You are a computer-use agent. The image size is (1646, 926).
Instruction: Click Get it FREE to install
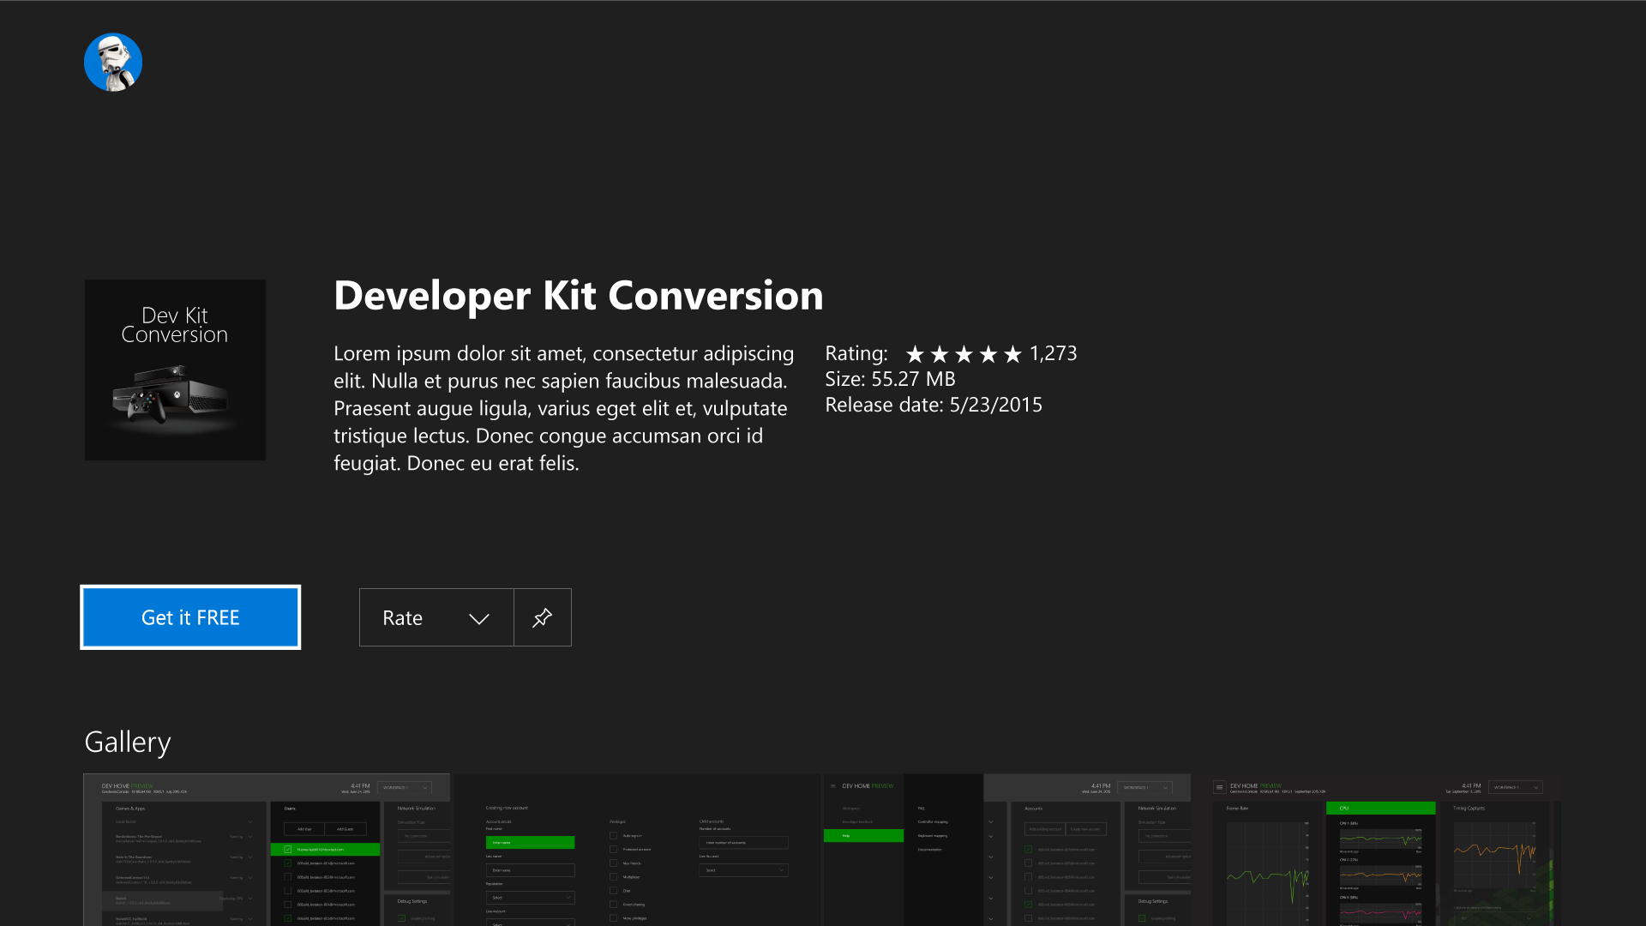pyautogui.click(x=189, y=616)
